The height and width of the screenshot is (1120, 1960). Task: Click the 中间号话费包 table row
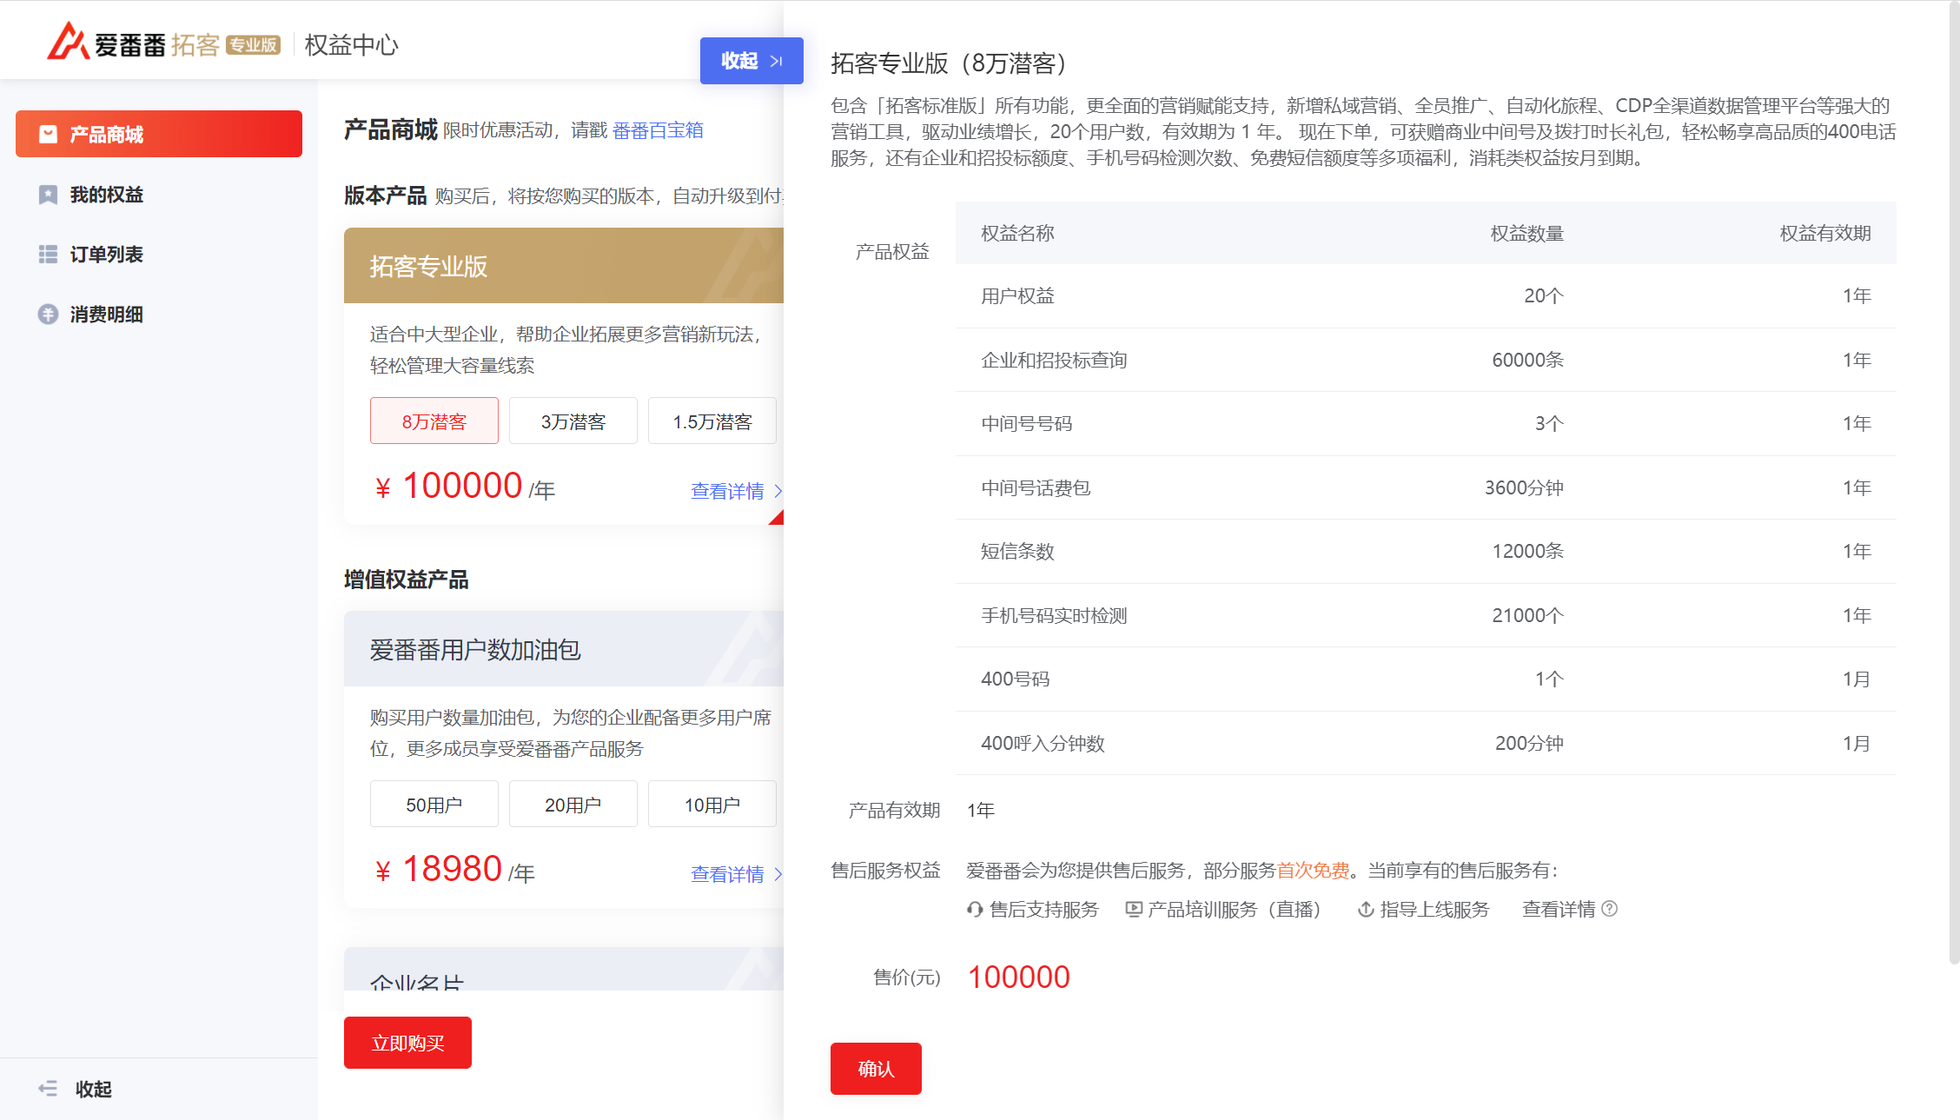pos(1426,487)
